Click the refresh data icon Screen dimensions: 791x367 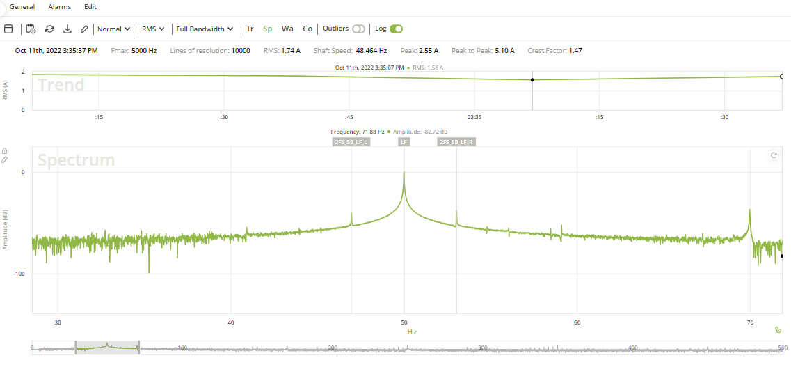coord(49,29)
